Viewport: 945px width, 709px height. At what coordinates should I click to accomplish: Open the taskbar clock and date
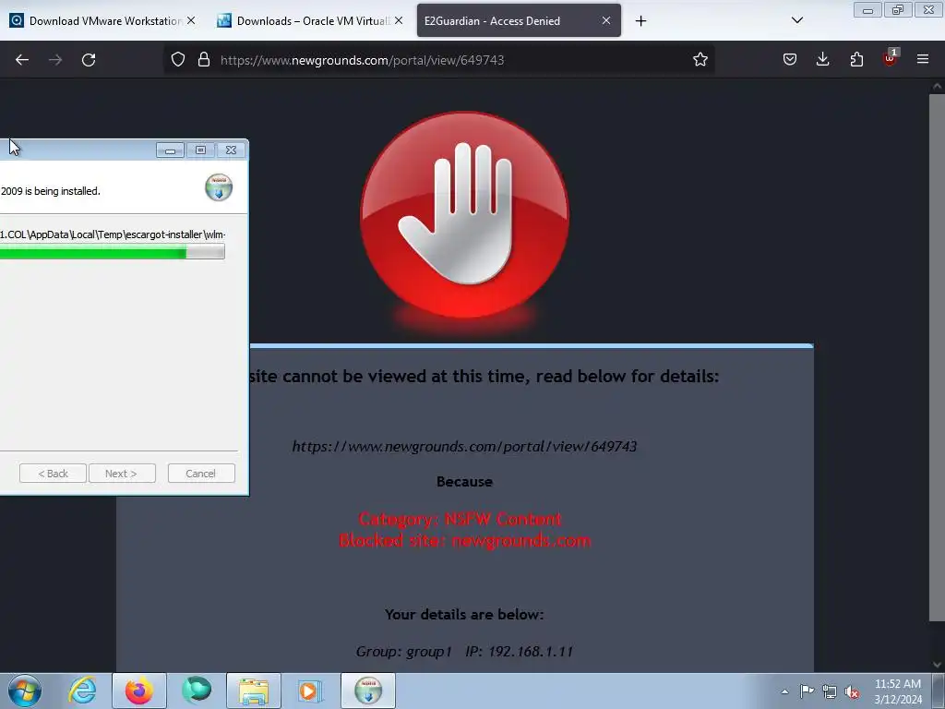click(x=897, y=691)
